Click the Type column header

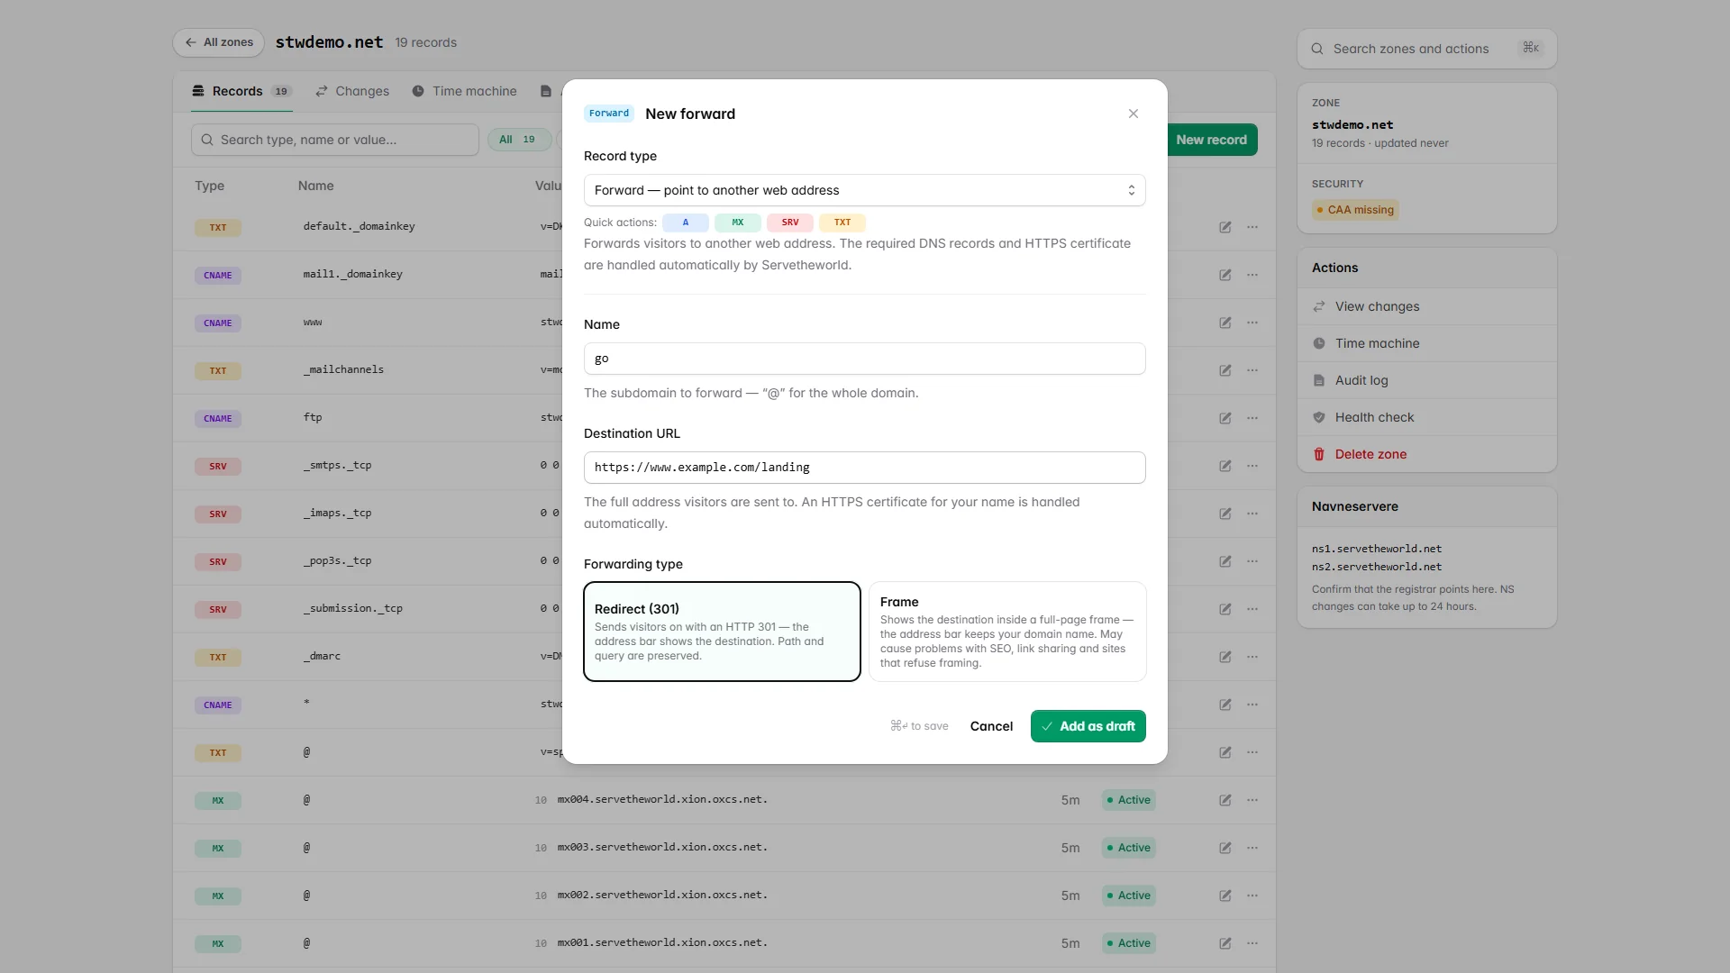click(x=209, y=186)
